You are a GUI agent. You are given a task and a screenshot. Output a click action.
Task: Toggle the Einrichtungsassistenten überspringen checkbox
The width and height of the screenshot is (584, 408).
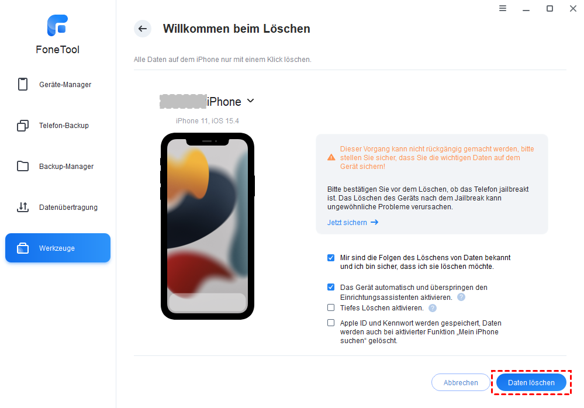pyautogui.click(x=331, y=287)
